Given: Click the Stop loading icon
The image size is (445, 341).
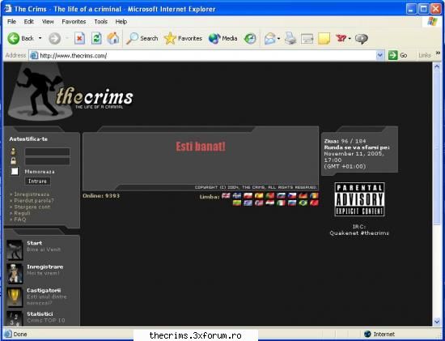Looking at the screenshot, I should point(80,38).
